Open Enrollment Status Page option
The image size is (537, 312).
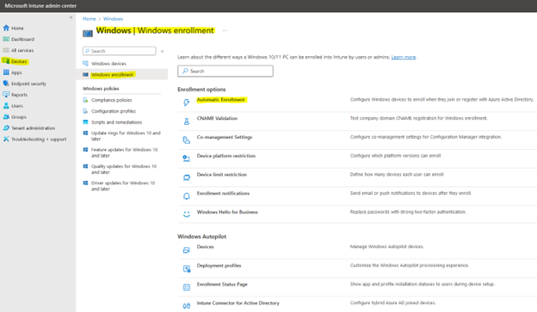pos(222,284)
